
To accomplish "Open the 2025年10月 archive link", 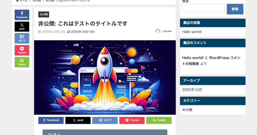I will click(x=192, y=90).
